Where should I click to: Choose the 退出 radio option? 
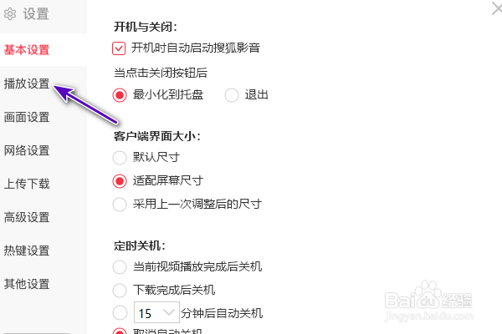point(233,94)
